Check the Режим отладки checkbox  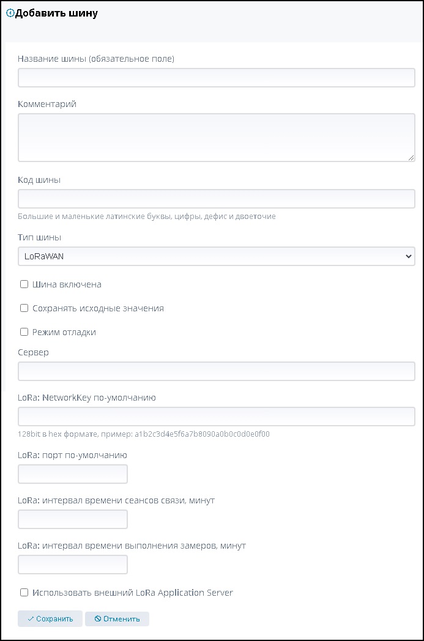tap(24, 332)
